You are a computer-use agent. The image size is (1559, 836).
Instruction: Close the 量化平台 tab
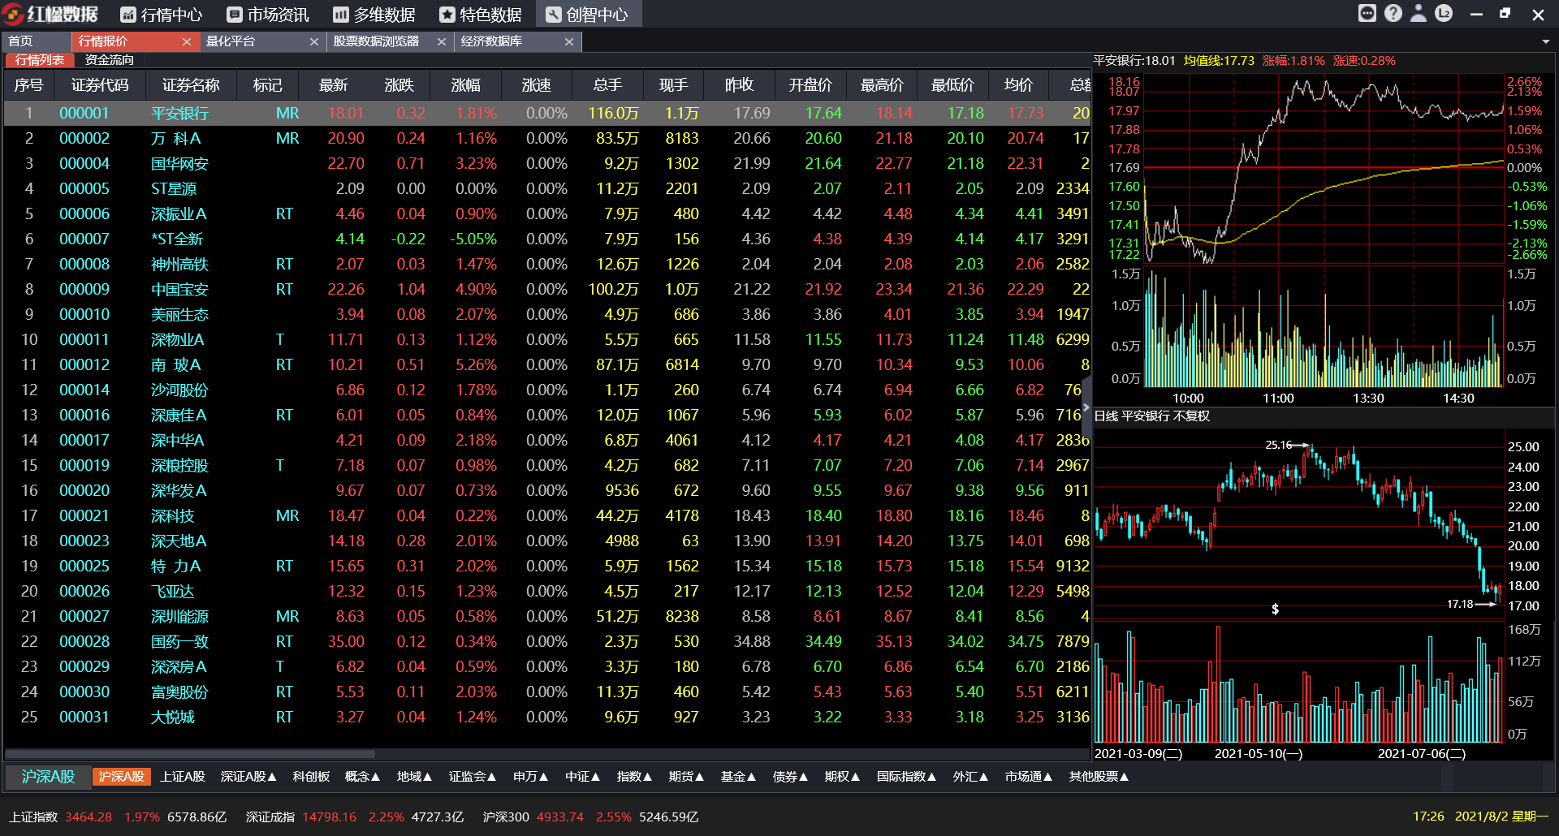click(314, 41)
